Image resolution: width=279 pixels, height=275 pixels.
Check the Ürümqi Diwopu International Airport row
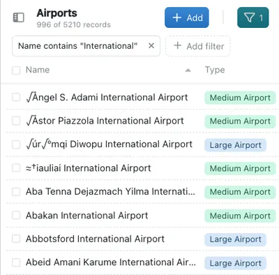(16, 144)
